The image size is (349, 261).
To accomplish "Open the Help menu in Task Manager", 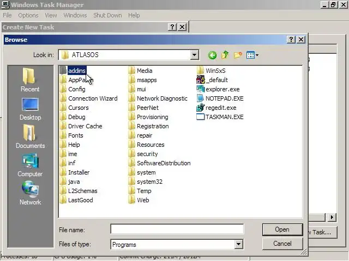I will pos(134,15).
